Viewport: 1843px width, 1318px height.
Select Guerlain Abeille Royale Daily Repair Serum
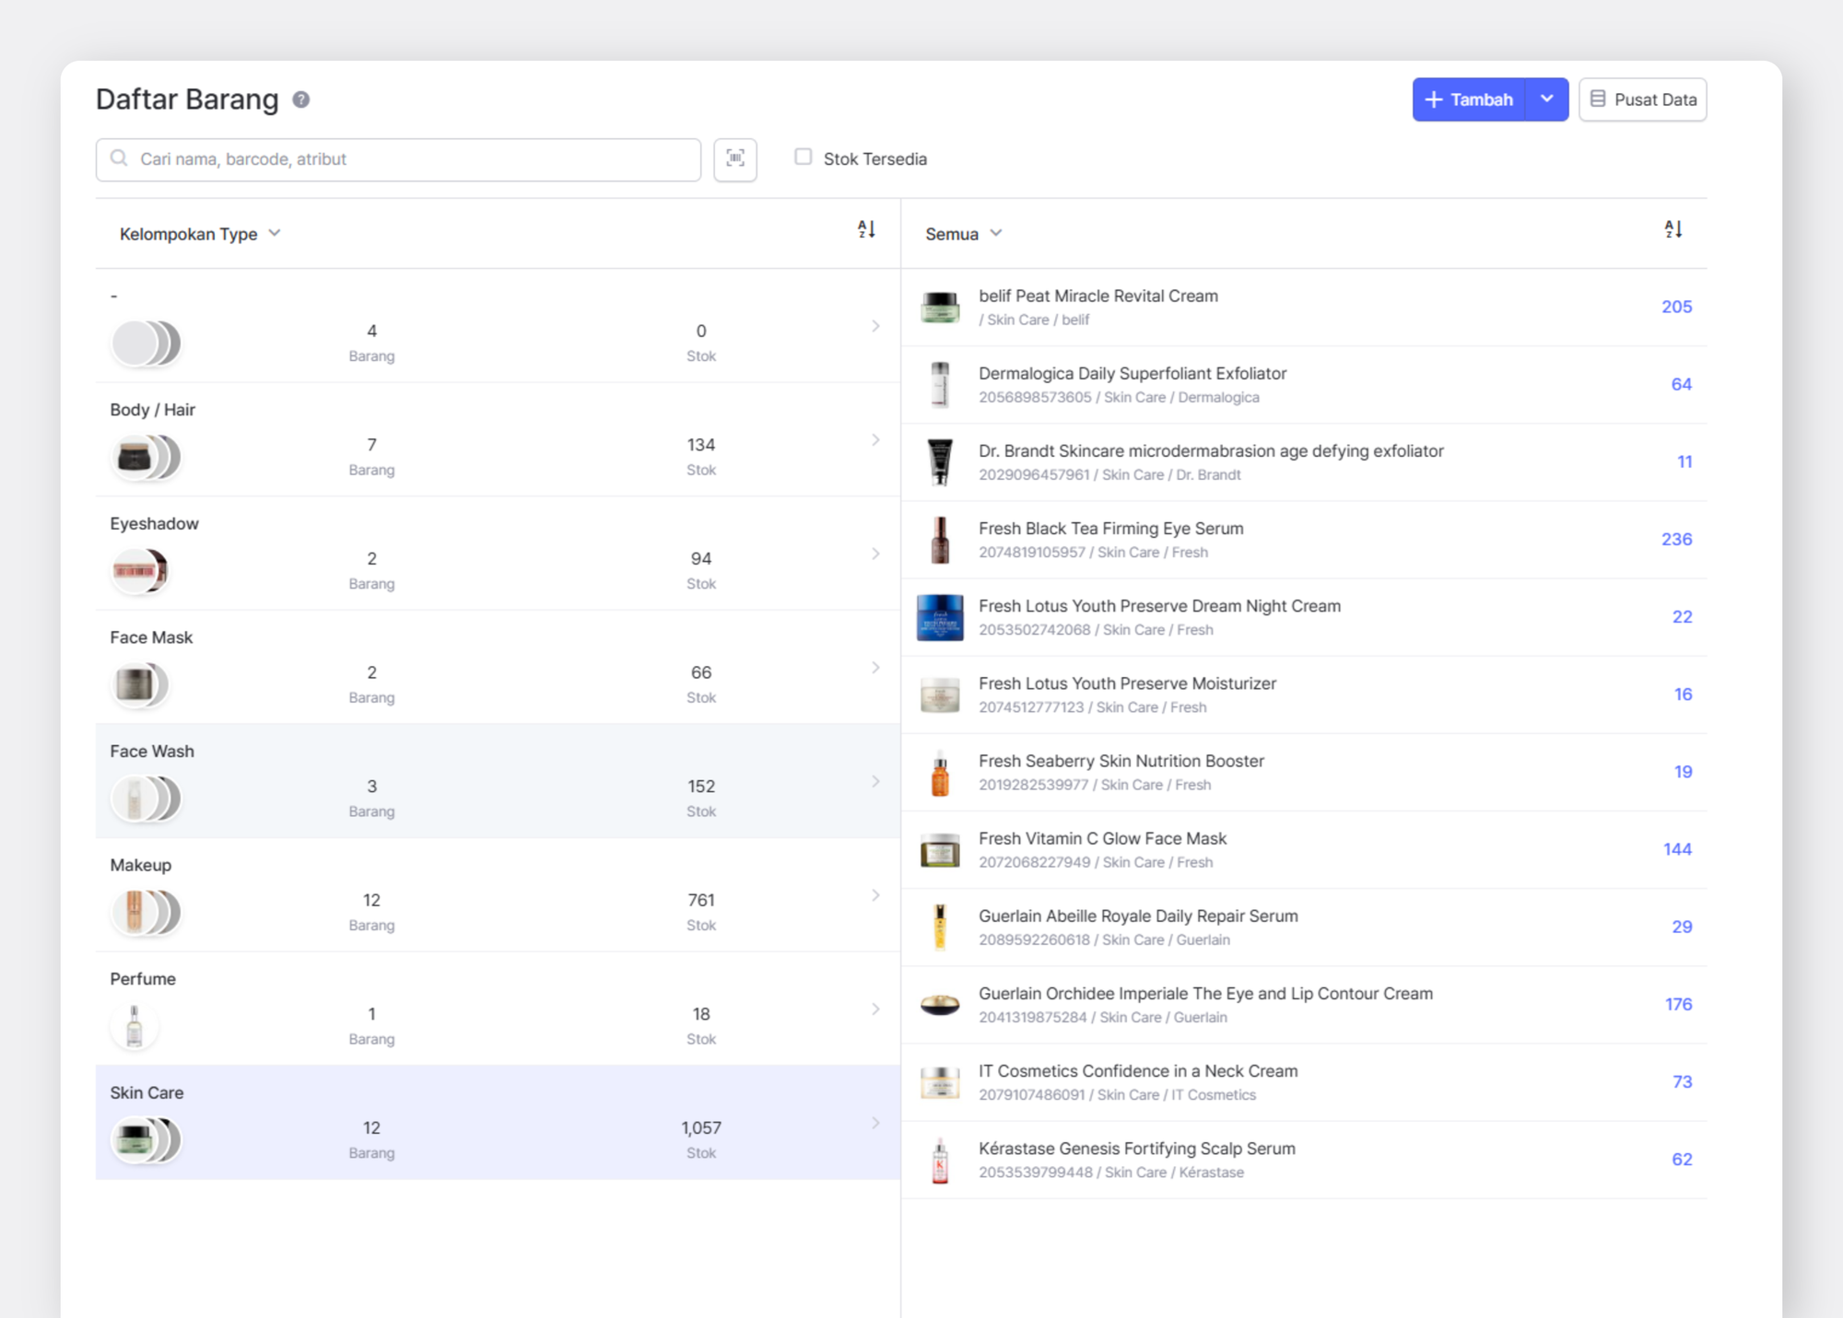coord(1138,916)
